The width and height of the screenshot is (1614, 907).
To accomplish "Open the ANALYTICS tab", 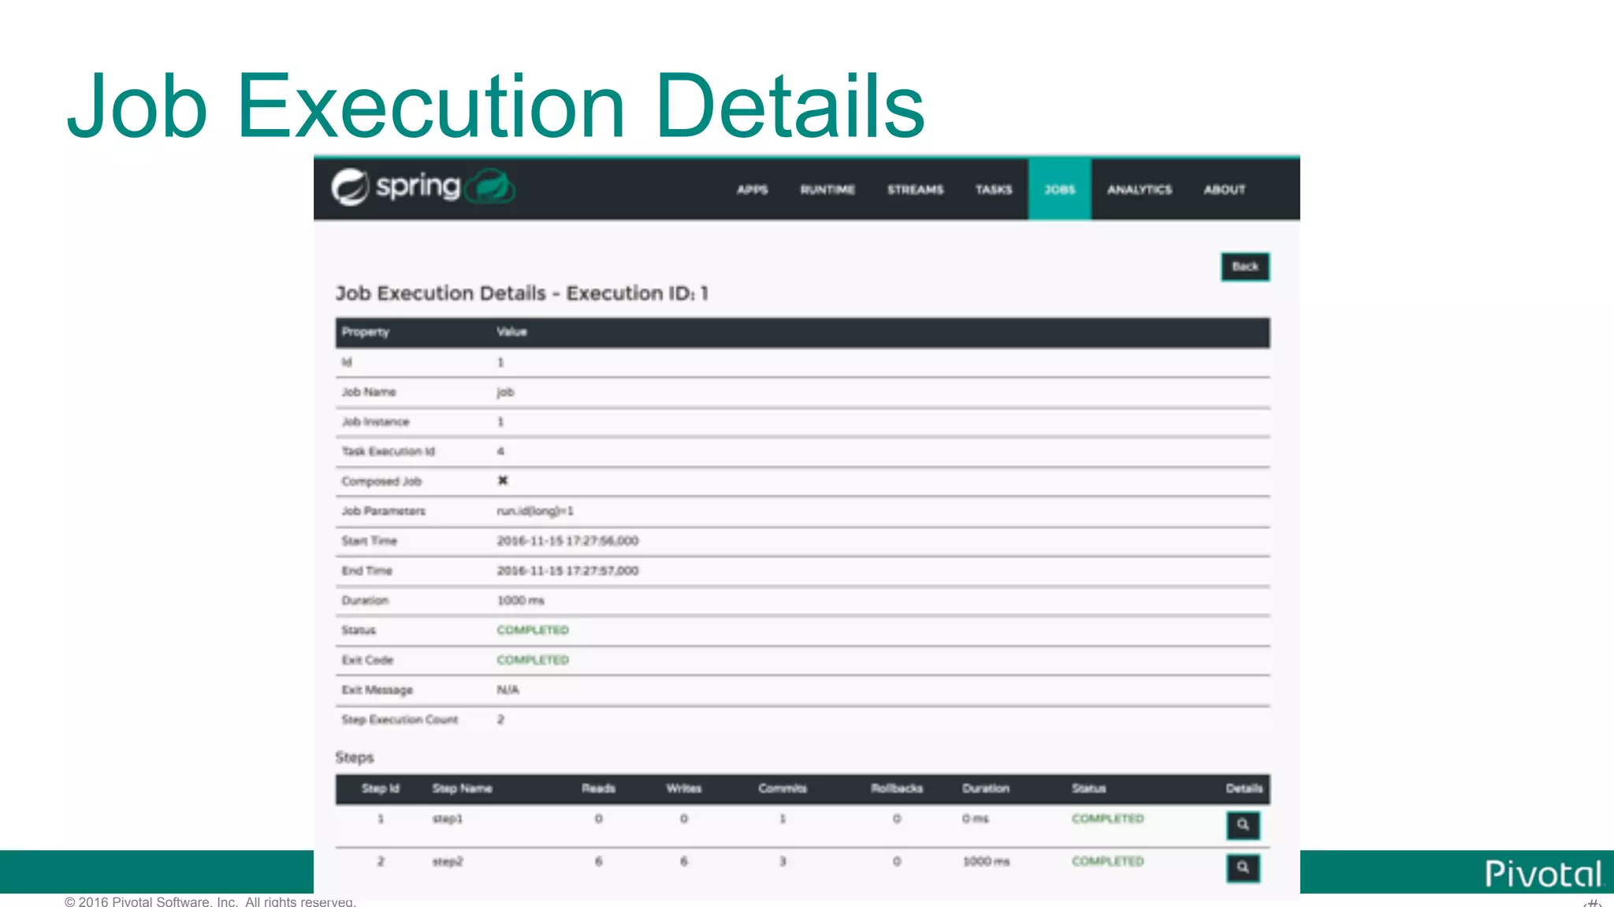I will [x=1139, y=190].
